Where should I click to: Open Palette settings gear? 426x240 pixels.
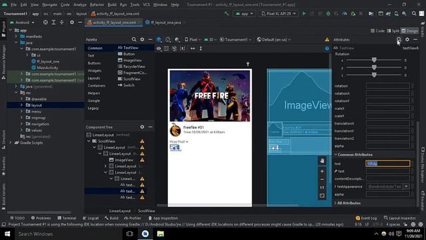coord(142,39)
